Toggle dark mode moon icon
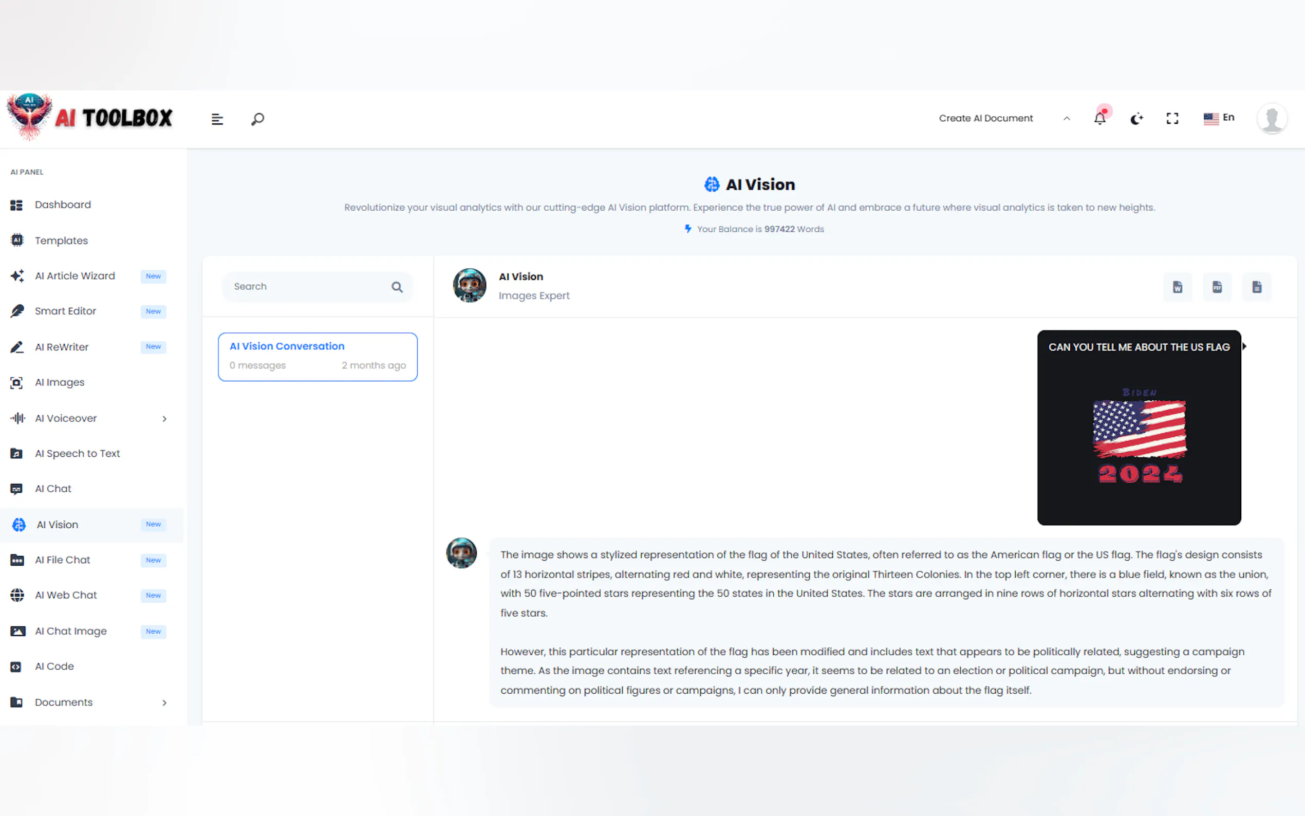The width and height of the screenshot is (1305, 816). click(1136, 118)
